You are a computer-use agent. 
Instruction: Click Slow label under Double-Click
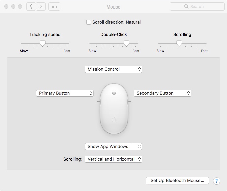click(92, 51)
